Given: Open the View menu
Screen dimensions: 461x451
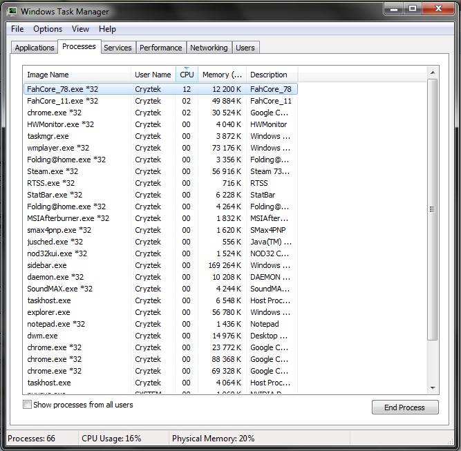Looking at the screenshot, I should click(x=80, y=29).
